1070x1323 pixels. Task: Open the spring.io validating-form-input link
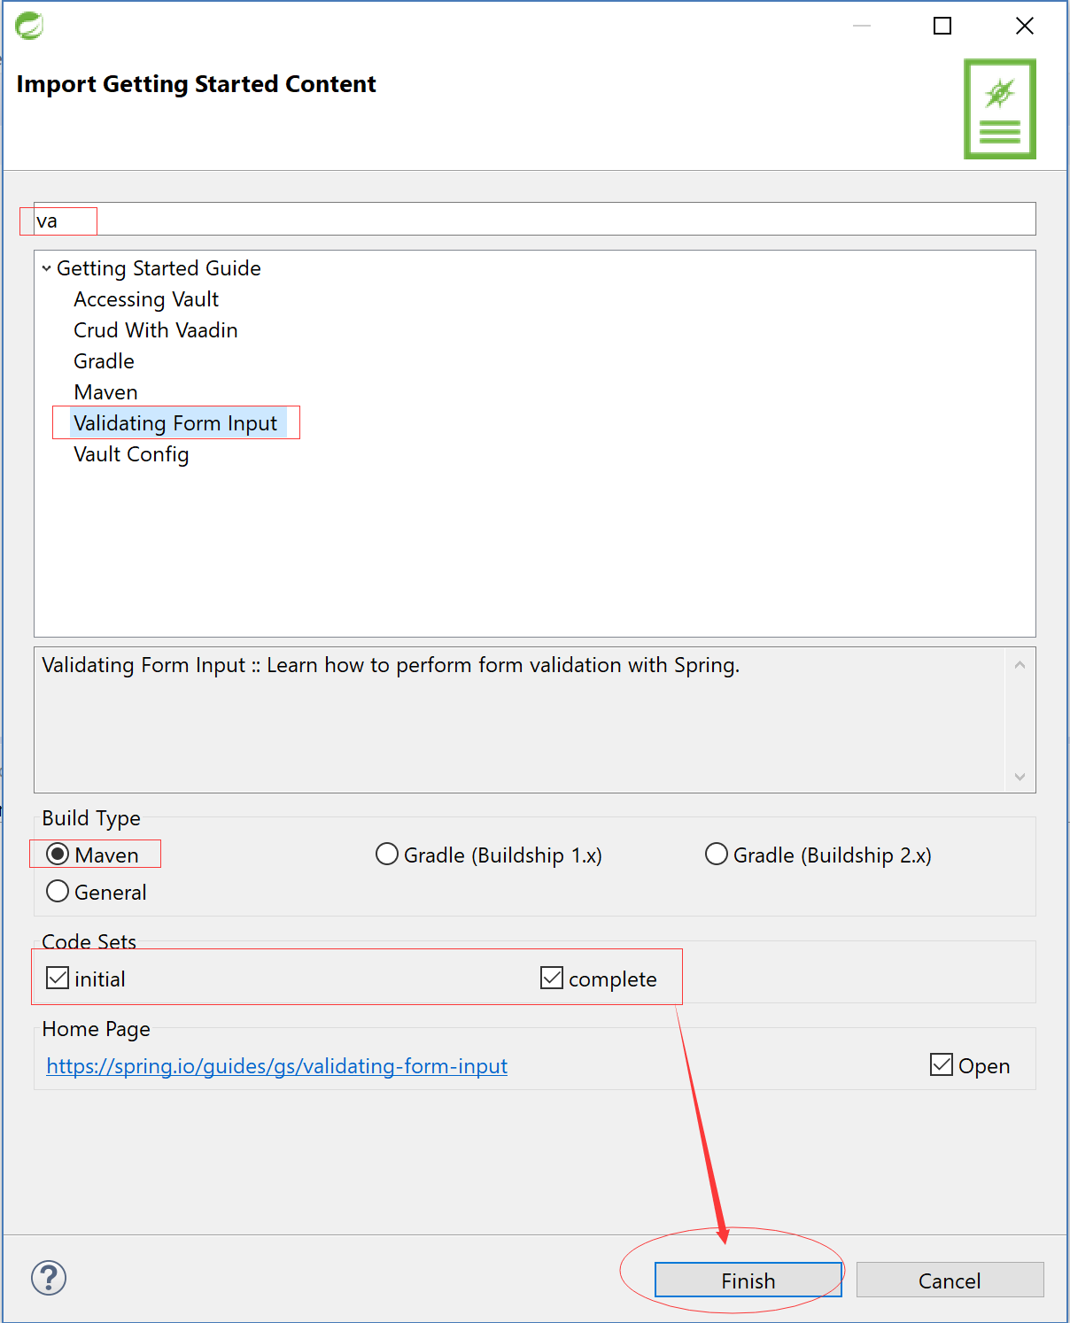(277, 1065)
